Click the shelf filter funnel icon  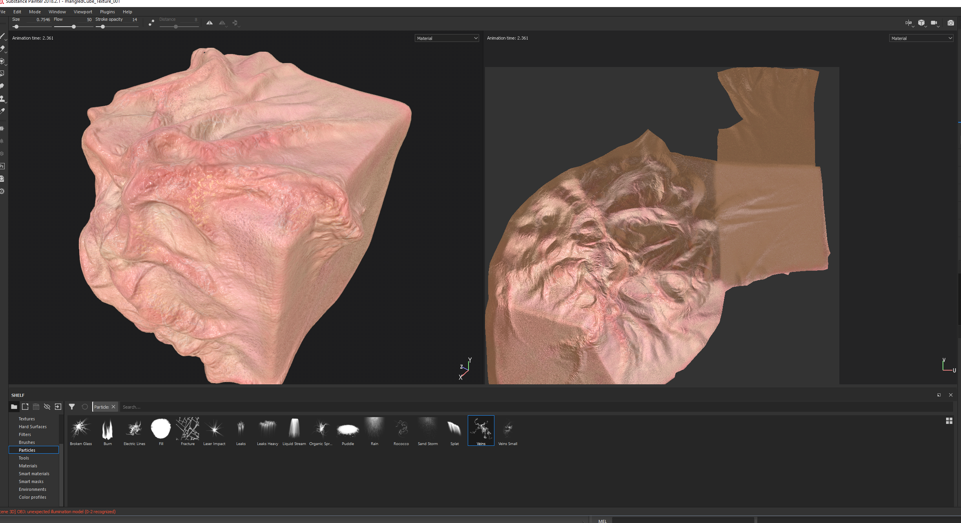(x=72, y=407)
